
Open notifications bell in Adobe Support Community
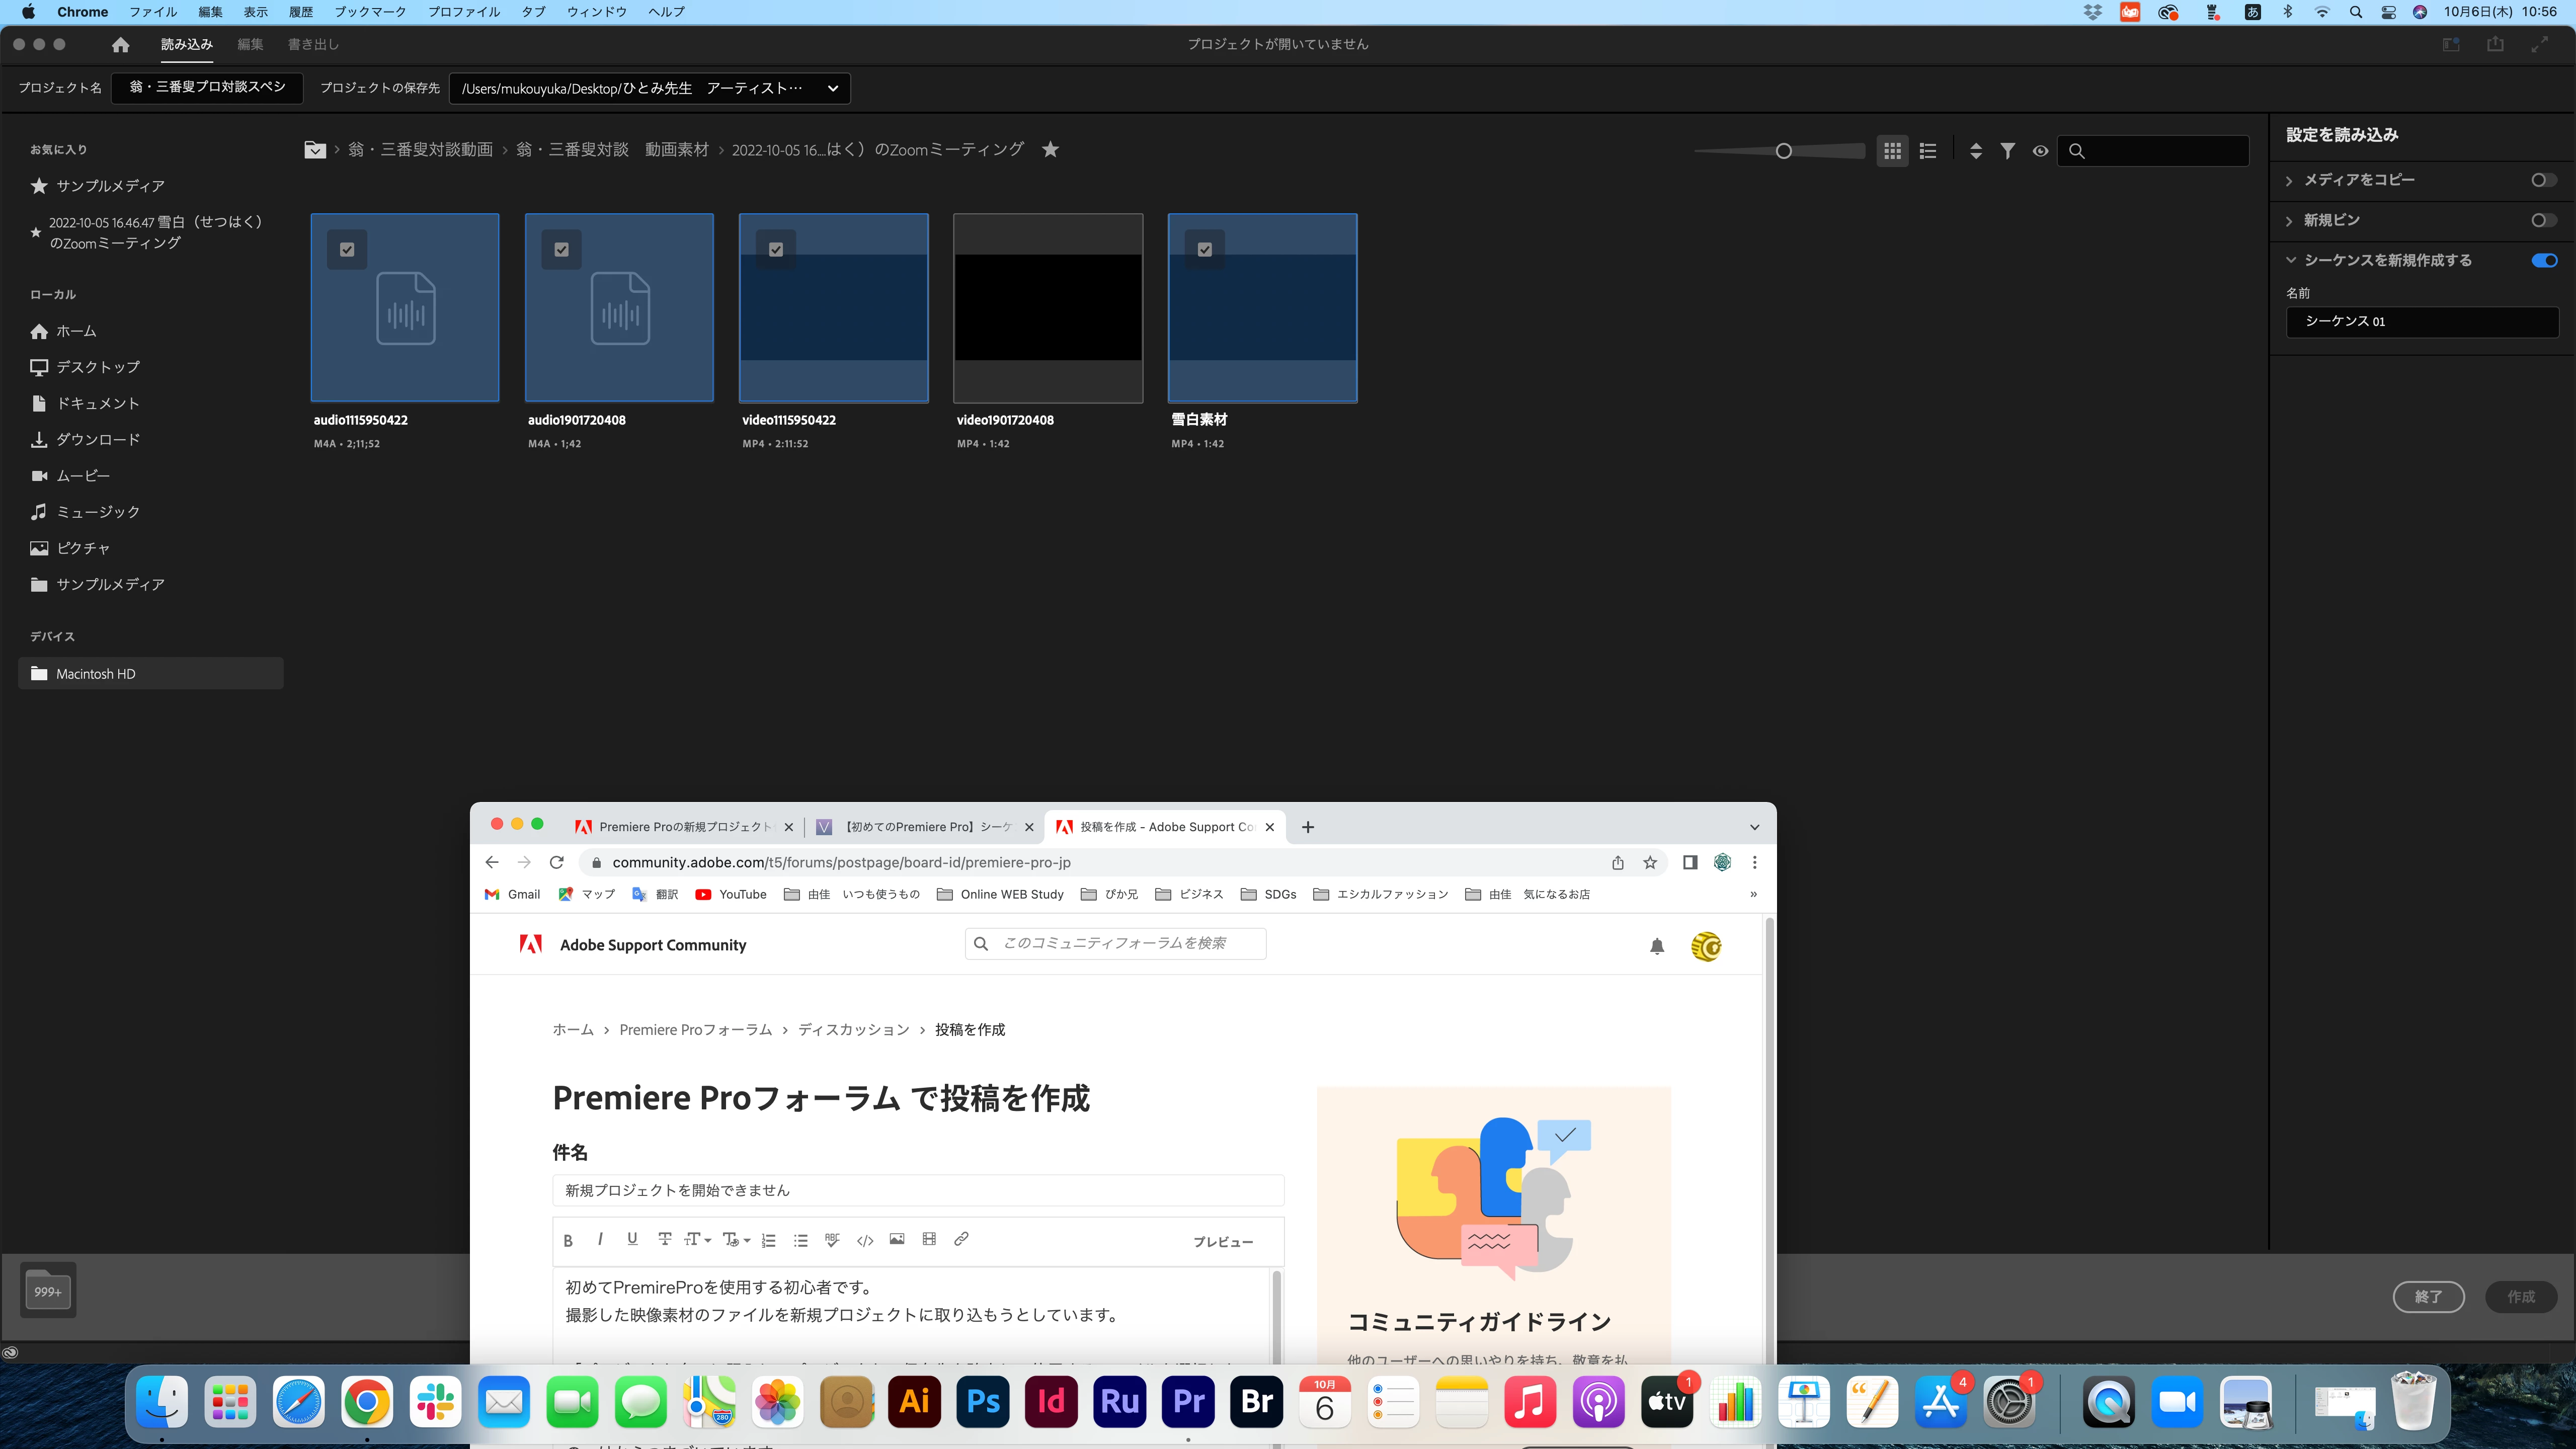(x=1657, y=946)
